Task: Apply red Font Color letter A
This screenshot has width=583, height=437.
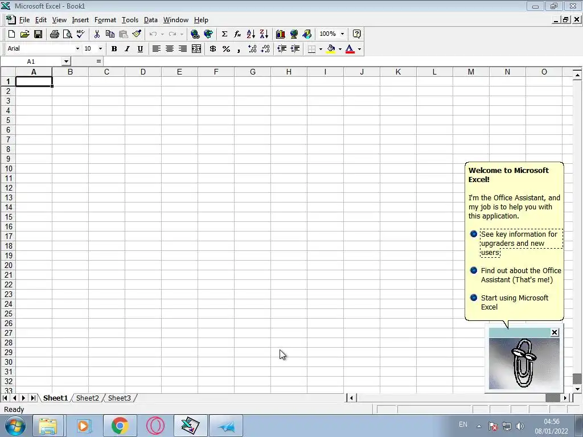Action: click(350, 49)
